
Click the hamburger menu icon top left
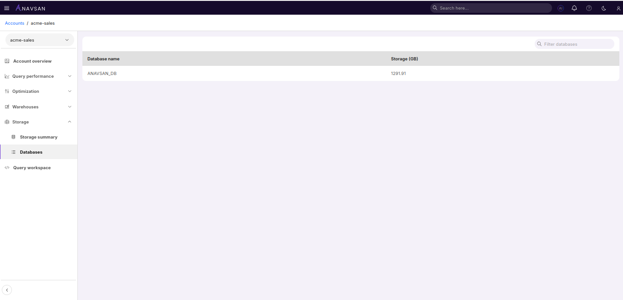(x=6, y=8)
